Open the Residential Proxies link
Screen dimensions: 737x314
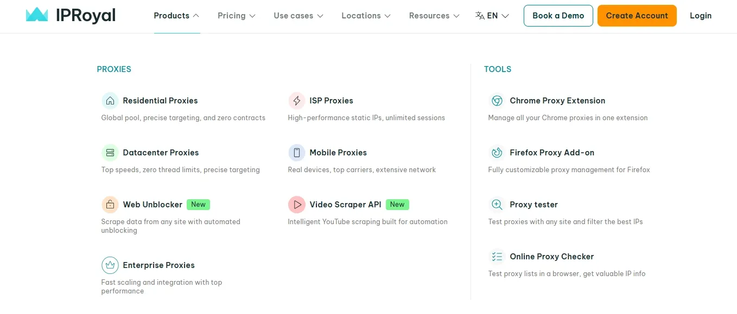tap(160, 101)
